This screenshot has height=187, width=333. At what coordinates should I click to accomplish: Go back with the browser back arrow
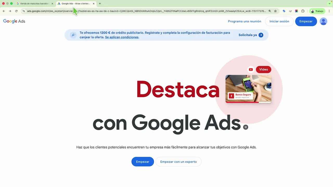coord(4,11)
